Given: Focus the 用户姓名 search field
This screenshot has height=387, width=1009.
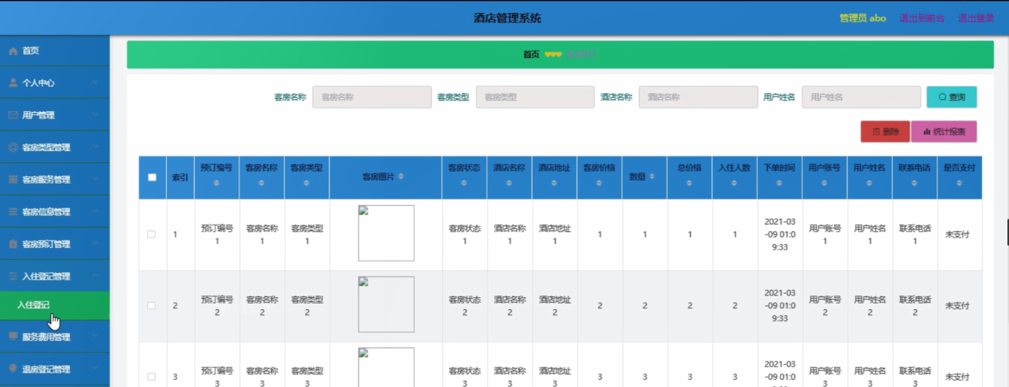Looking at the screenshot, I should [861, 97].
